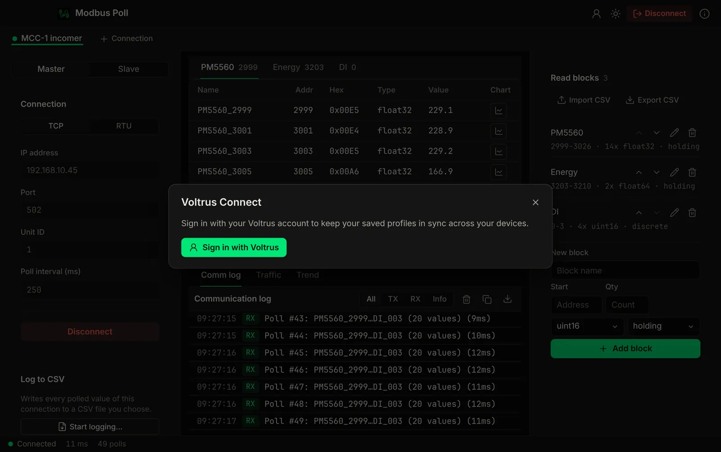
Task: Delete the PM5560 read block
Action: click(692, 133)
